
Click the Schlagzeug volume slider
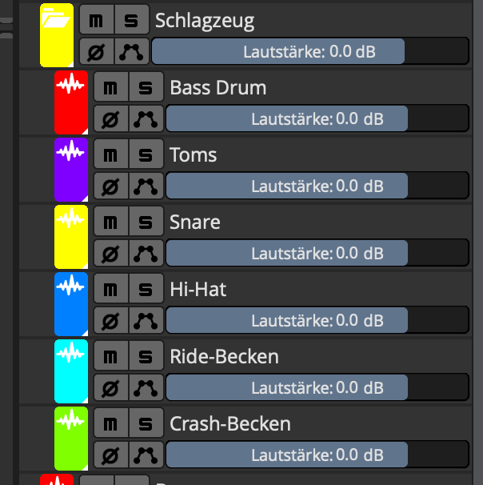coord(309,52)
